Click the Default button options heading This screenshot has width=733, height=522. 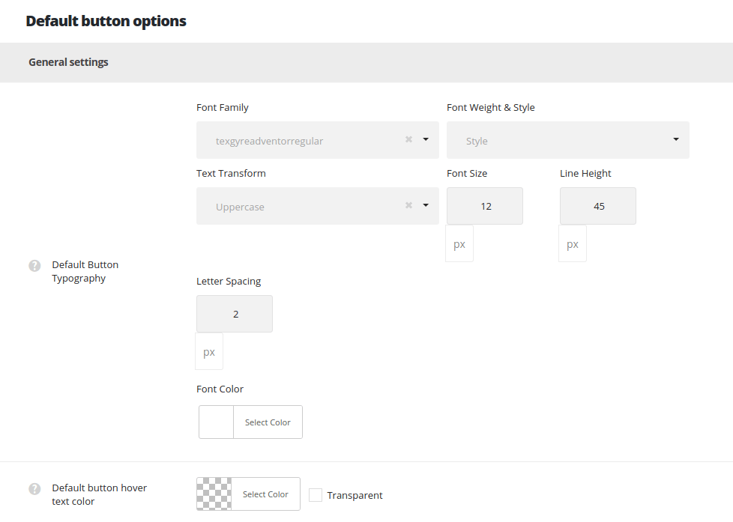point(106,21)
